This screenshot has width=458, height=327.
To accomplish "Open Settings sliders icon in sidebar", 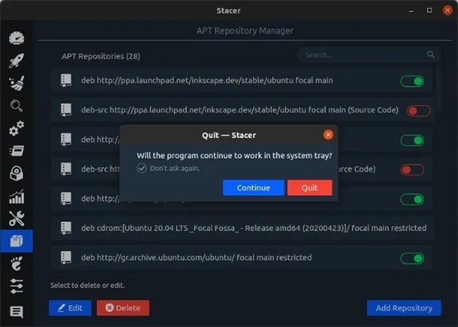I will [x=17, y=286].
